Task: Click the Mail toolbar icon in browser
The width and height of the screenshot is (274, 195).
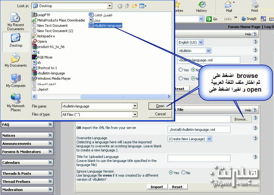Action: click(229, 7)
